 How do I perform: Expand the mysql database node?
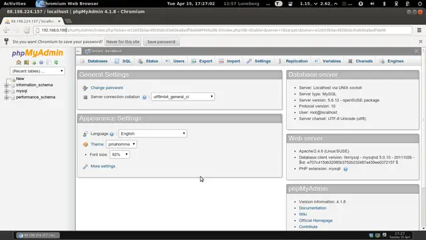(x=7, y=91)
